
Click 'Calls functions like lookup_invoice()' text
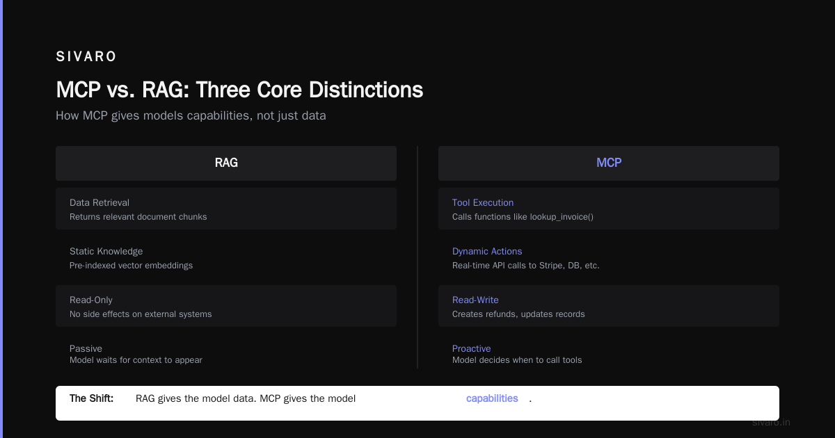tap(523, 217)
